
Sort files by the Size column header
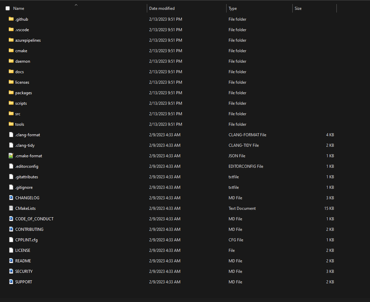click(298, 8)
